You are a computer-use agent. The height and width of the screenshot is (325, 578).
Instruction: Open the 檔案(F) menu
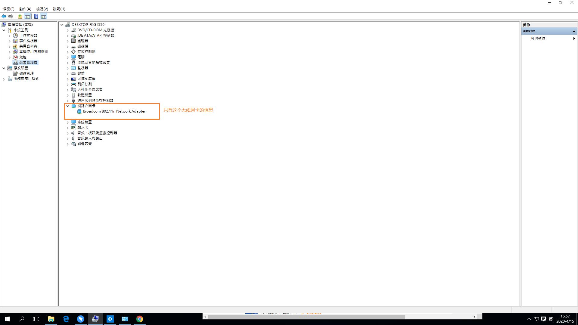[9, 9]
